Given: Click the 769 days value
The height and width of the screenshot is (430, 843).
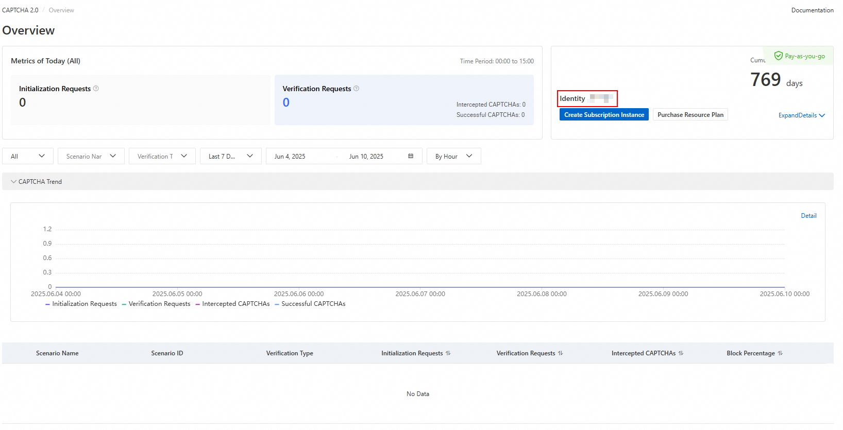Looking at the screenshot, I should (x=777, y=80).
